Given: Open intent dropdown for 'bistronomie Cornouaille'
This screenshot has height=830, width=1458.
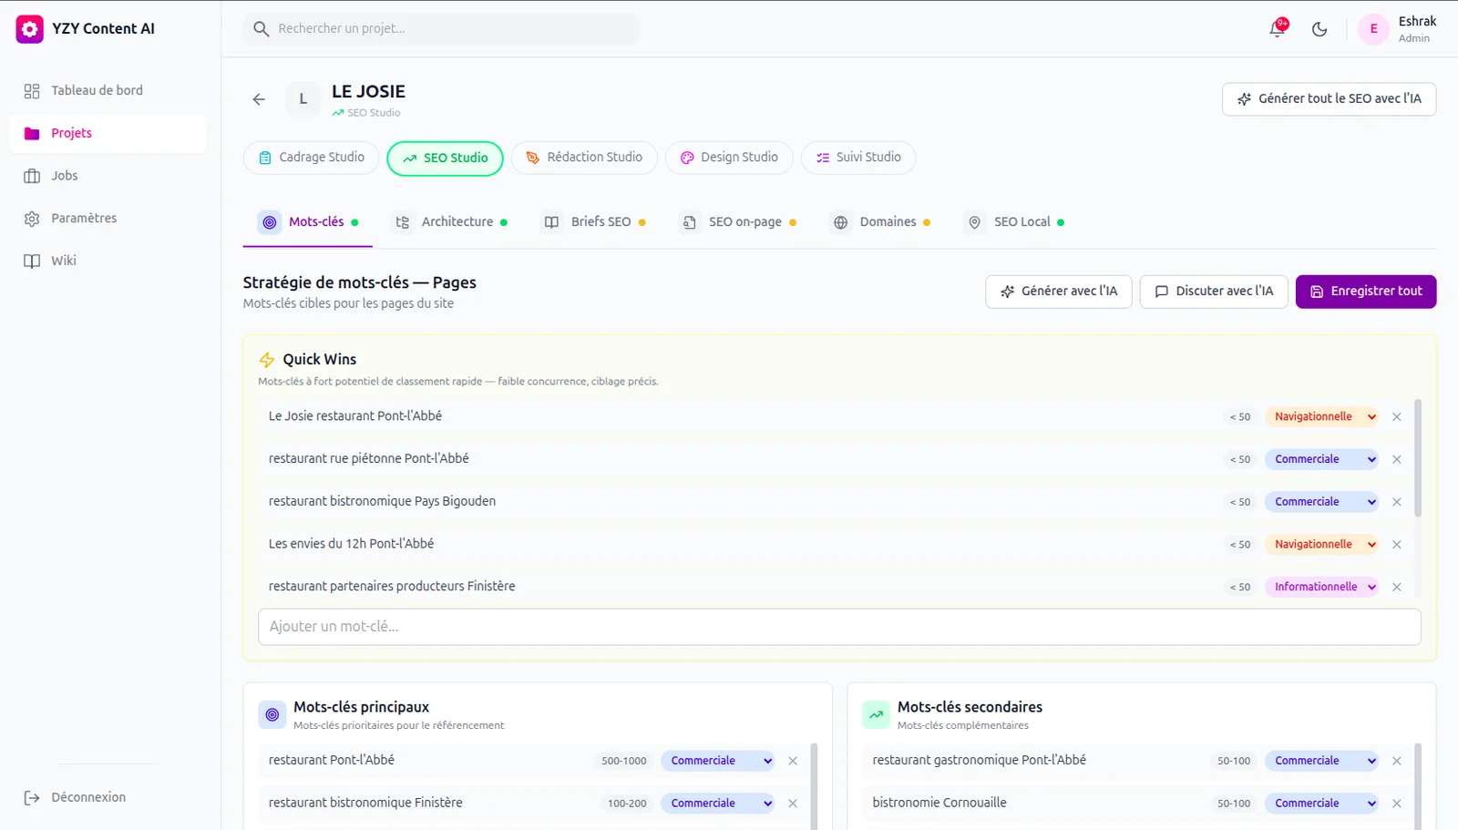Looking at the screenshot, I should point(1321,804).
